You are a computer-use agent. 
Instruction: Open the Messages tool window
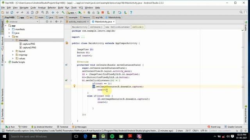coord(79,127)
